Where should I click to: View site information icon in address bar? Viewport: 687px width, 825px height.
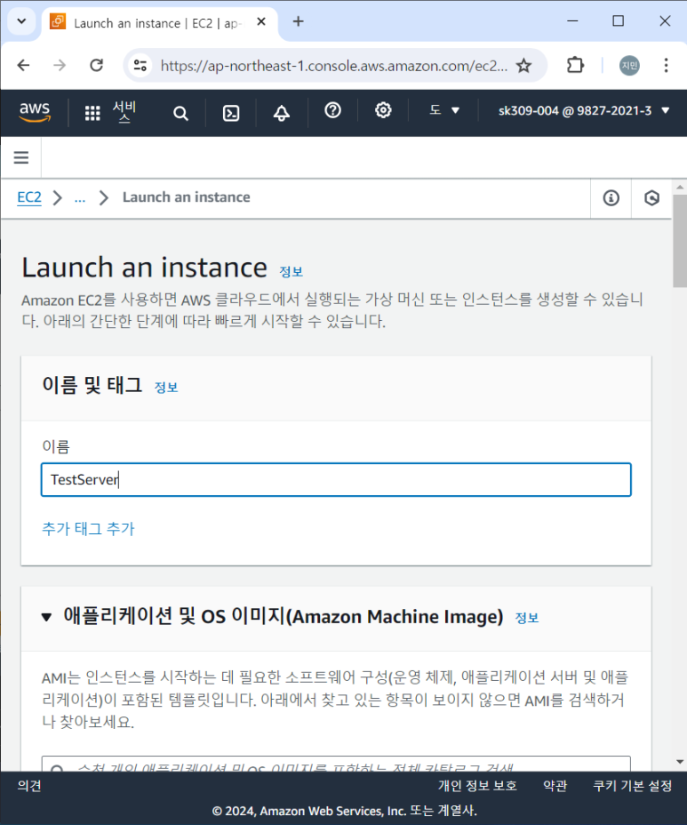click(x=140, y=65)
